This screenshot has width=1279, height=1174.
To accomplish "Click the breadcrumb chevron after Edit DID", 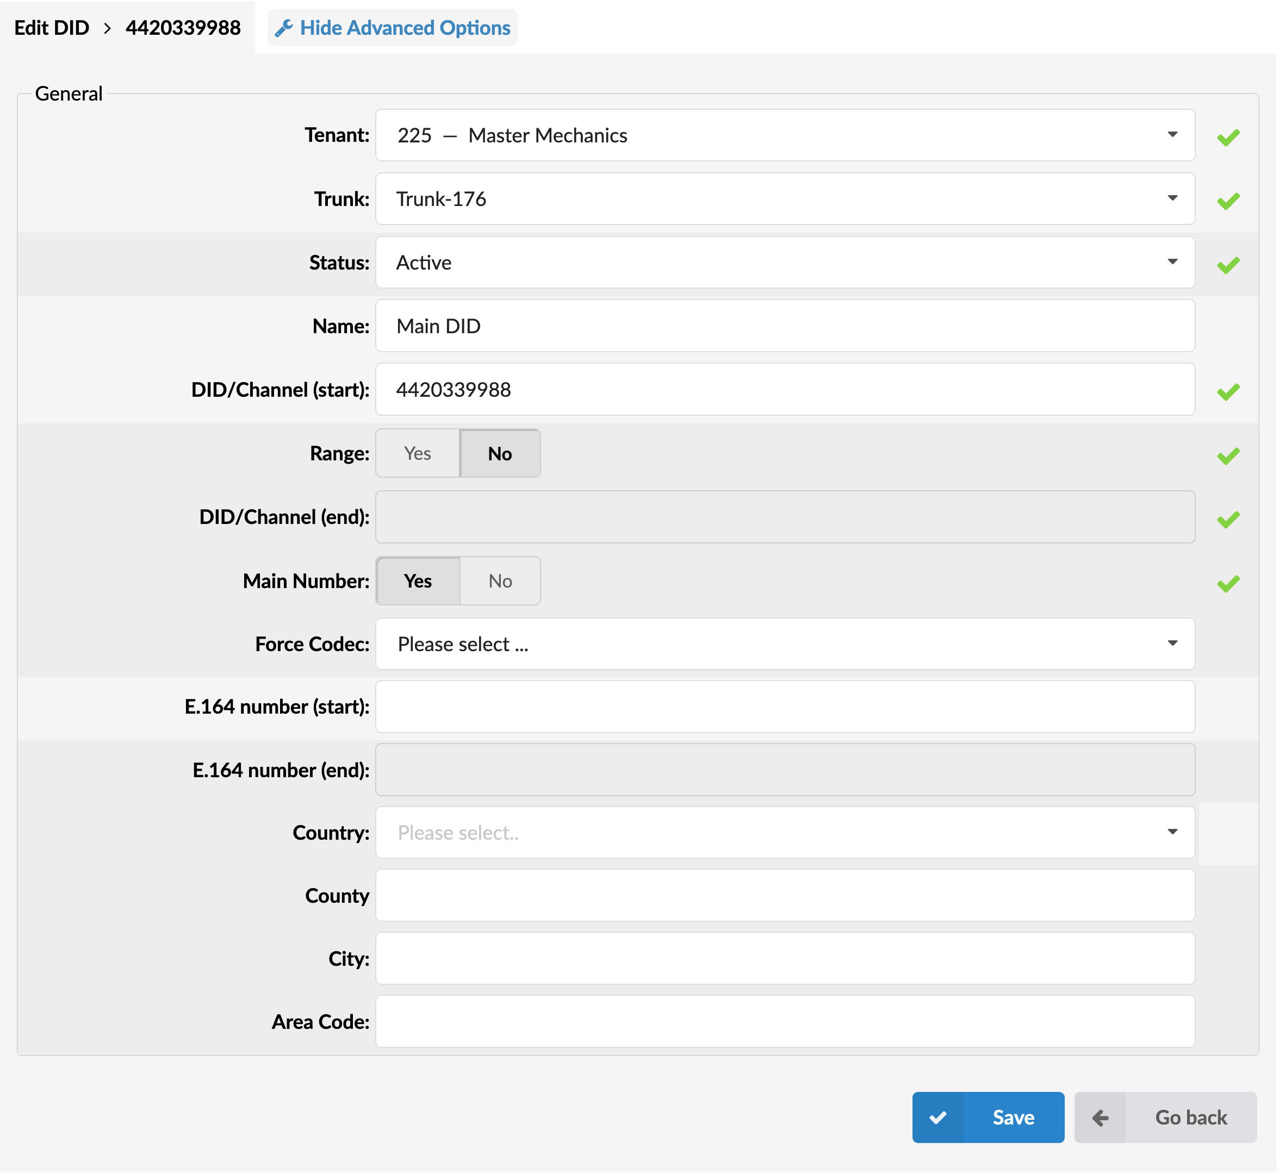I will click(x=108, y=28).
